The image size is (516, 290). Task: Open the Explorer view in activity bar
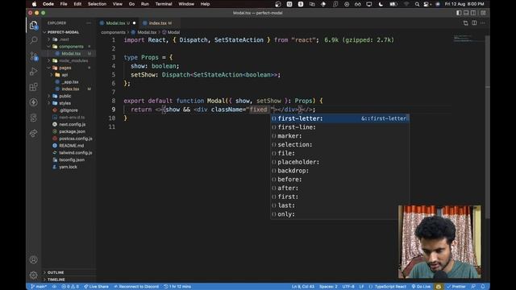[34, 25]
